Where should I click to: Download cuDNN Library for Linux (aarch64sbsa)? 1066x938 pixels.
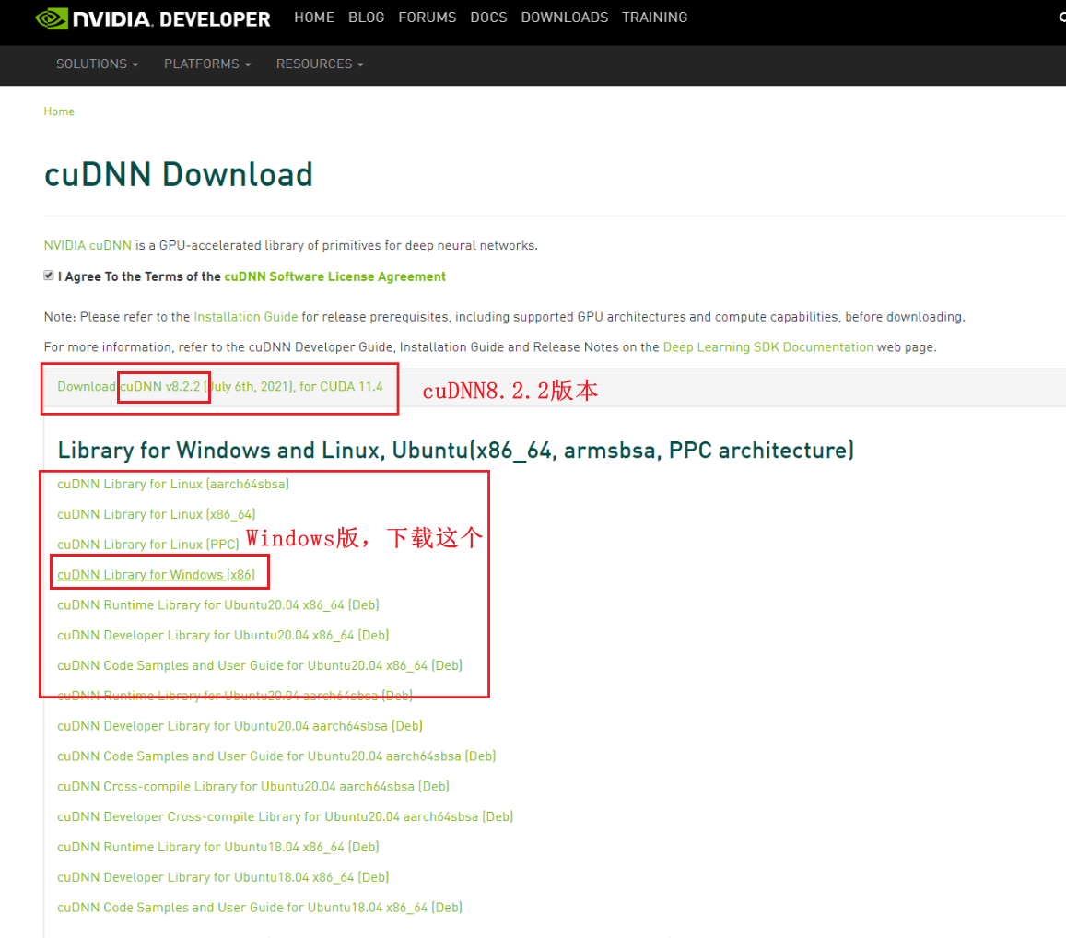tap(173, 484)
